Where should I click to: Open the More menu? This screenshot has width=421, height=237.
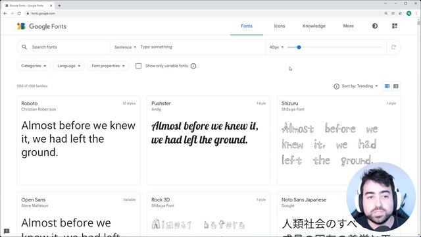coord(348,26)
